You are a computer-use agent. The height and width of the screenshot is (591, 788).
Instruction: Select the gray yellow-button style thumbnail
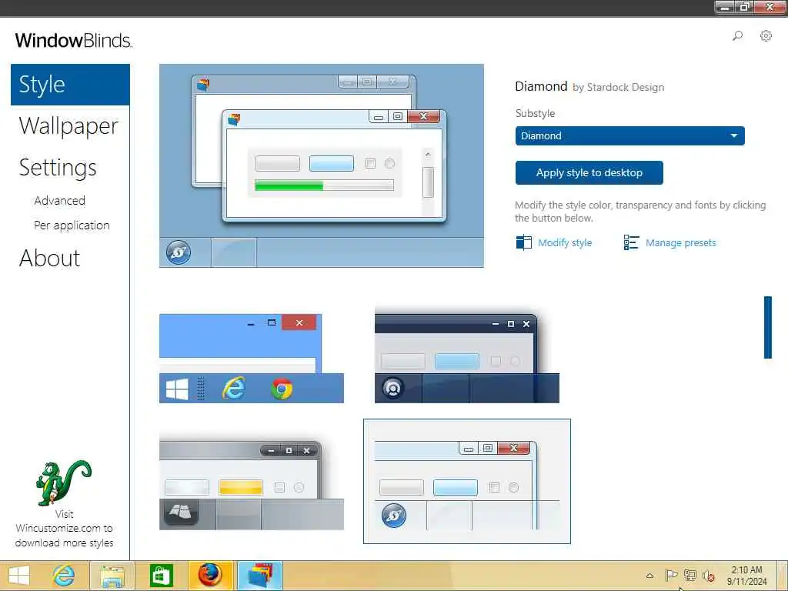[252, 480]
